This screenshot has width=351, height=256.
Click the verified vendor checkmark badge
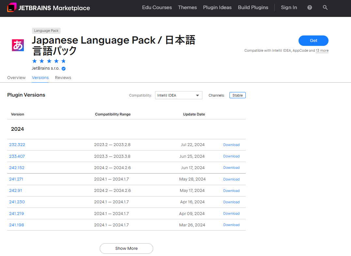click(64, 69)
